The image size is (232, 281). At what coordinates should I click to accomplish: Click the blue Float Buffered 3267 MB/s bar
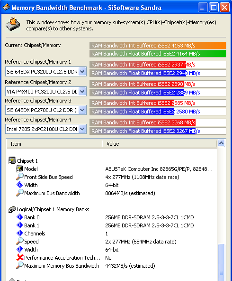click(x=158, y=131)
